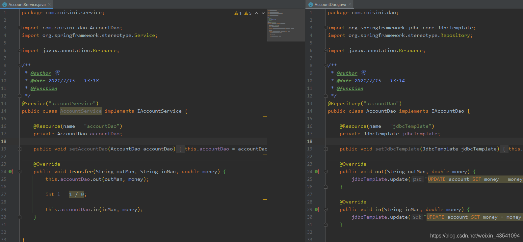Click the implements gutter icon beside out method

(x=317, y=172)
